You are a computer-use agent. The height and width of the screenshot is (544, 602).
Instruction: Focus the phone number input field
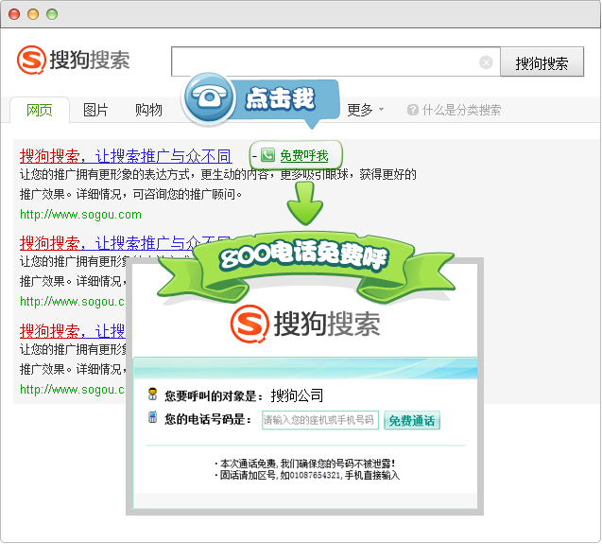tap(320, 420)
